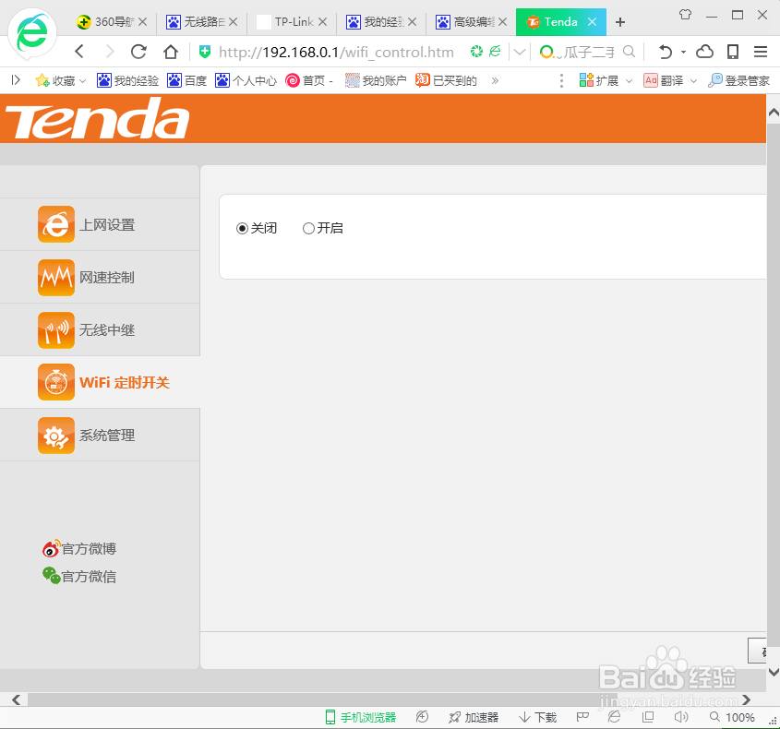Click the 上网设置 internet settings icon
Screen dimensions: 780x729
click(x=55, y=224)
